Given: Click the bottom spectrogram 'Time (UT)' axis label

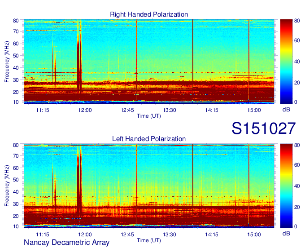Looking at the screenshot, I should tap(149, 240).
